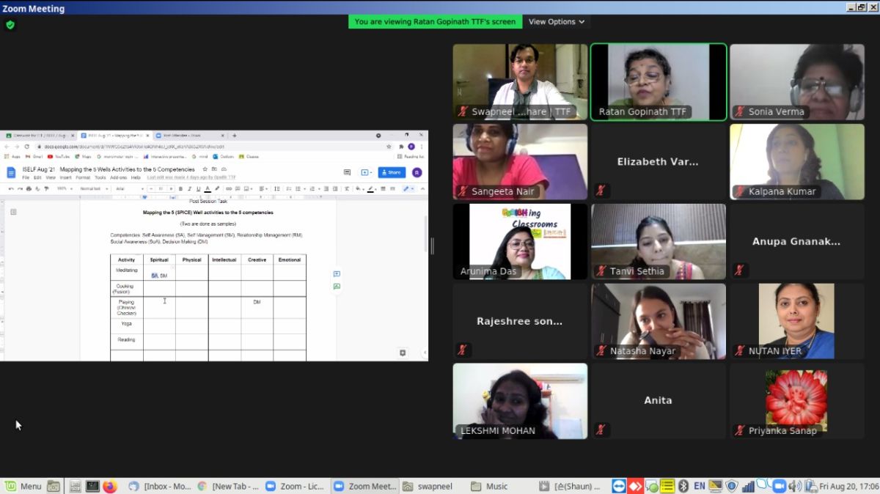The width and height of the screenshot is (880, 494).
Task: Open the View Options dropdown
Action: (x=557, y=22)
